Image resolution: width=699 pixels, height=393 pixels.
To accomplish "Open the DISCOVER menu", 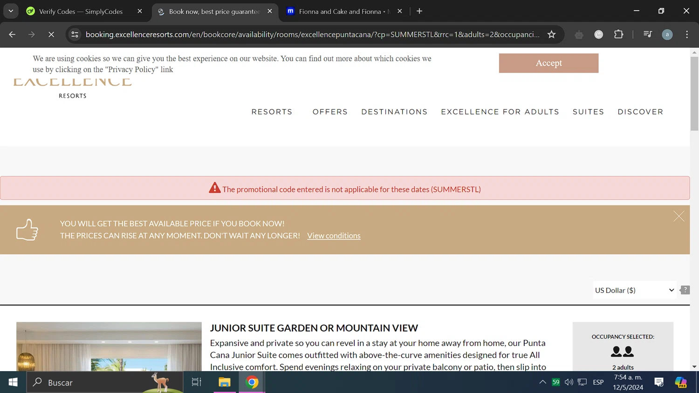I will click(x=640, y=112).
